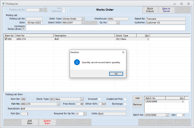Click the Add Item button
Viewport: 194px width, 128px height.
[30, 122]
